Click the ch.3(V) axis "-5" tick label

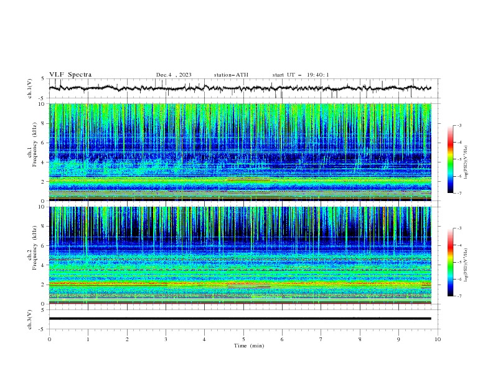click(x=42, y=329)
